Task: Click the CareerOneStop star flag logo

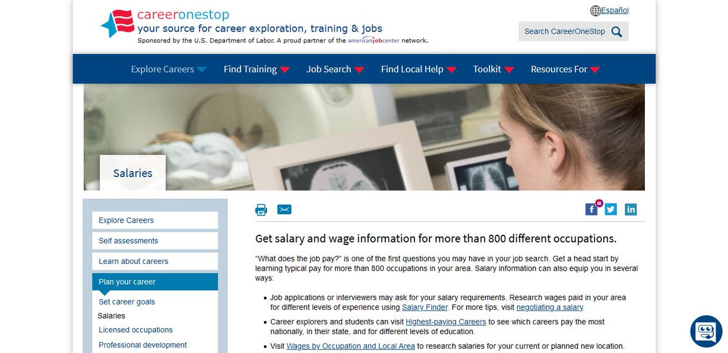Action: [x=117, y=23]
